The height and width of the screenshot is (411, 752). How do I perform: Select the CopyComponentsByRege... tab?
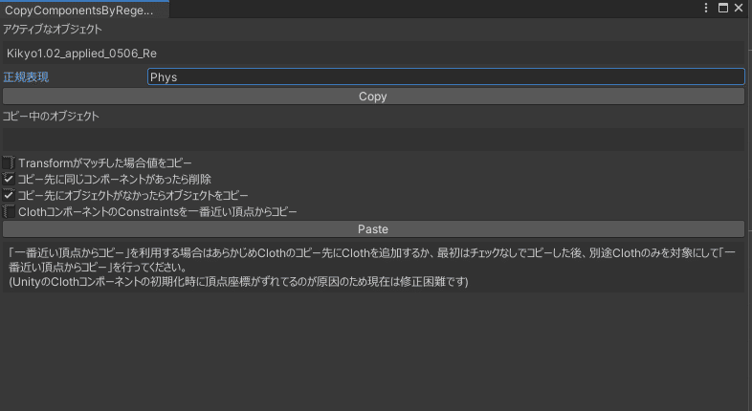pyautogui.click(x=84, y=10)
